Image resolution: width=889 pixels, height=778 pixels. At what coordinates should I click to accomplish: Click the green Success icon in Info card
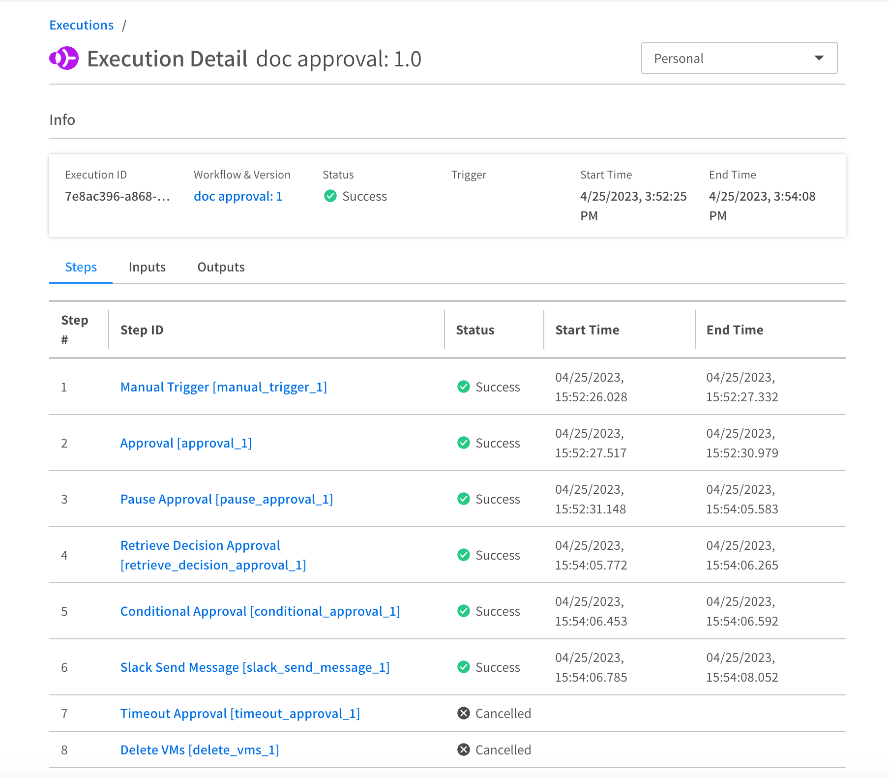(330, 196)
